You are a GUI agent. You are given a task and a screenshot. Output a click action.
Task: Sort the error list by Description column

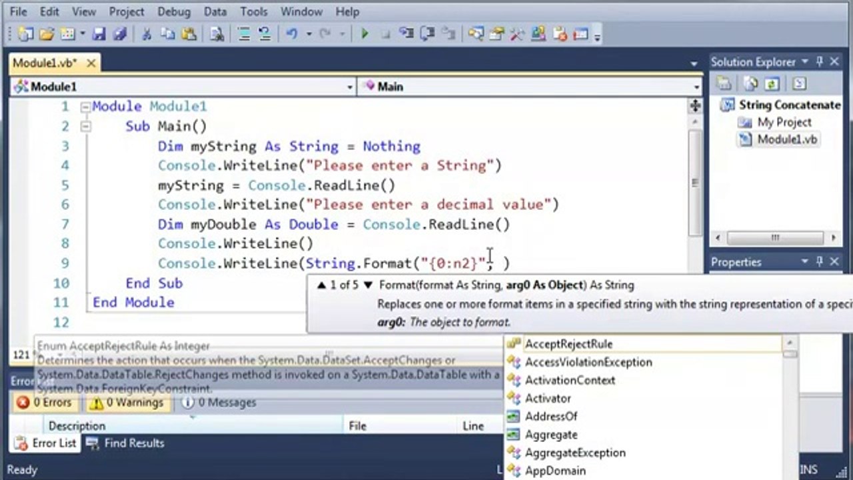(193, 426)
